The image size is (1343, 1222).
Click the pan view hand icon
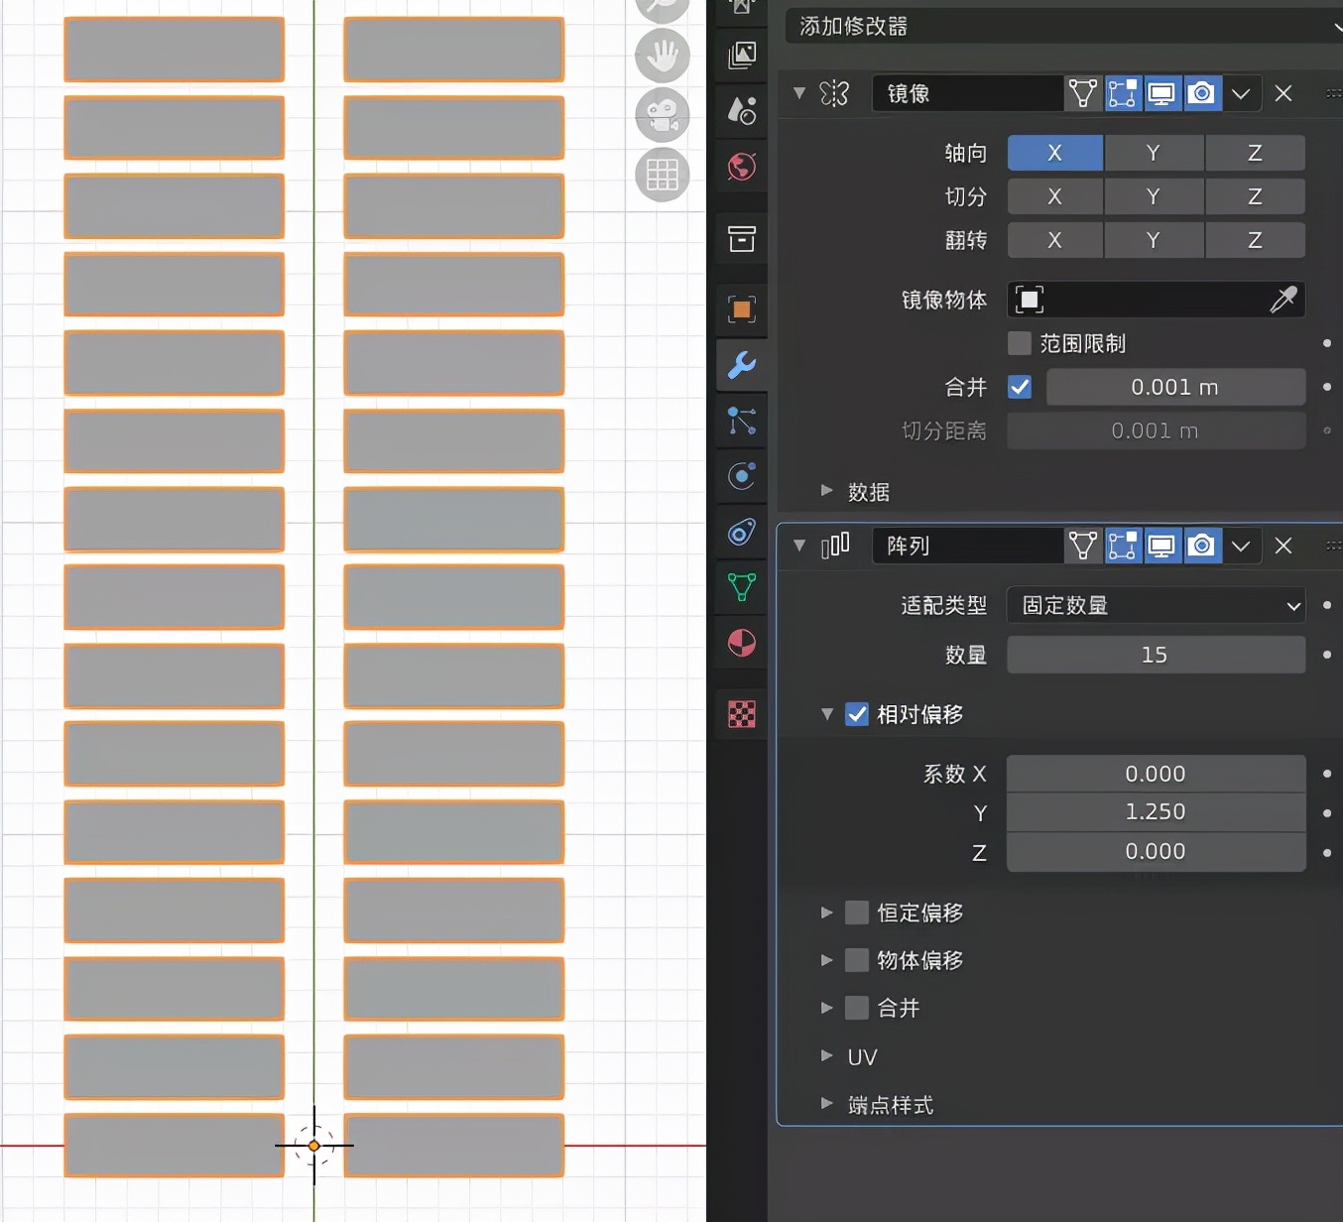tap(662, 56)
